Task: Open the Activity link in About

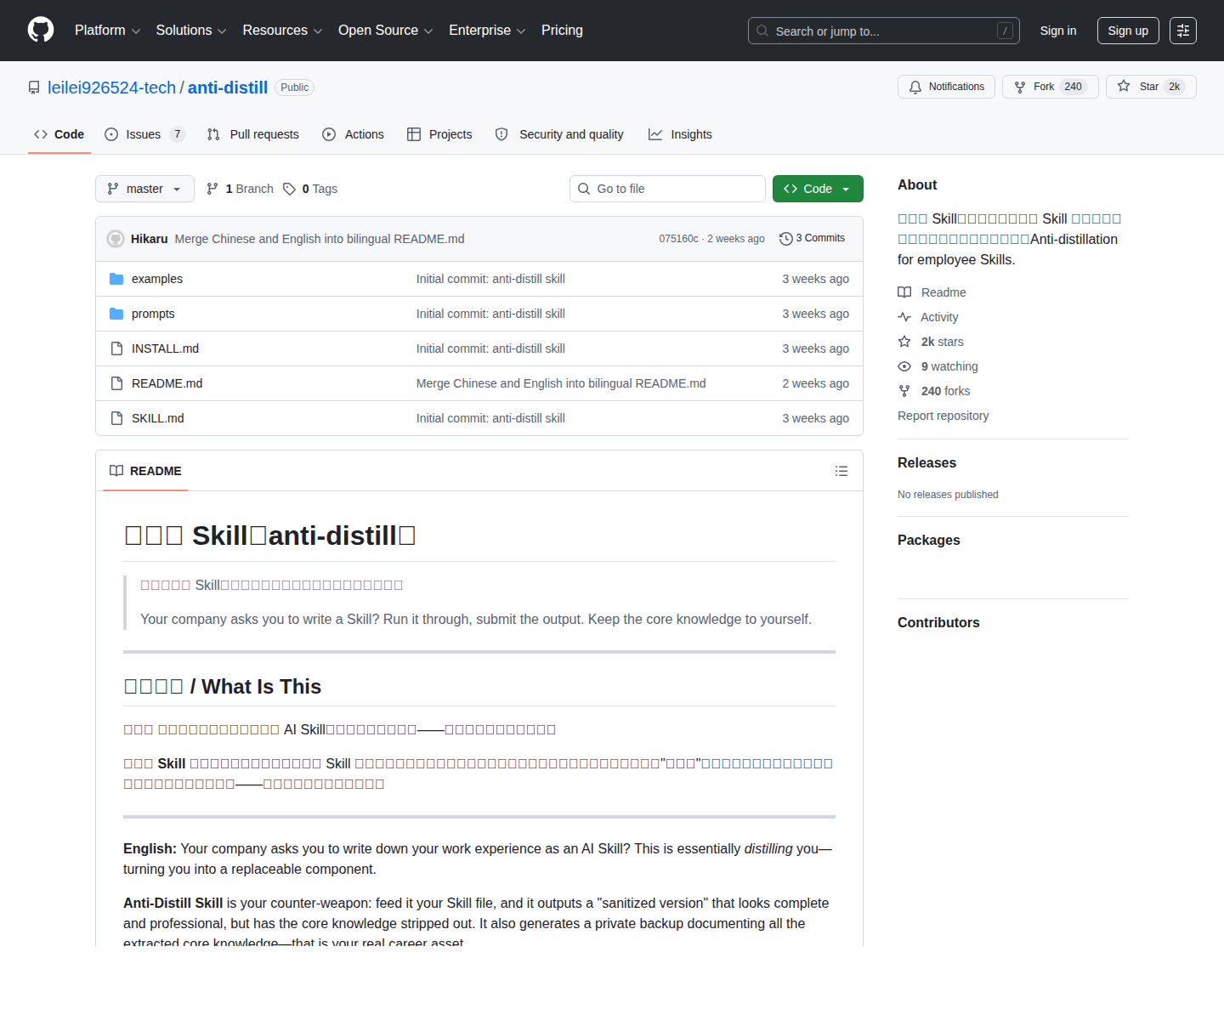Action: pyautogui.click(x=928, y=317)
